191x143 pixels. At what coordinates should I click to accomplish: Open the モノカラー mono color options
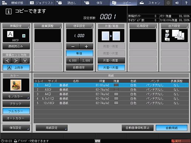(16, 97)
